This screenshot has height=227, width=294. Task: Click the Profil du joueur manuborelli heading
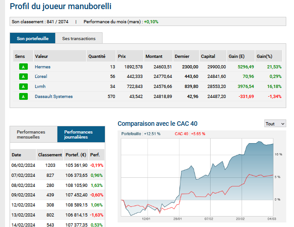61,6
